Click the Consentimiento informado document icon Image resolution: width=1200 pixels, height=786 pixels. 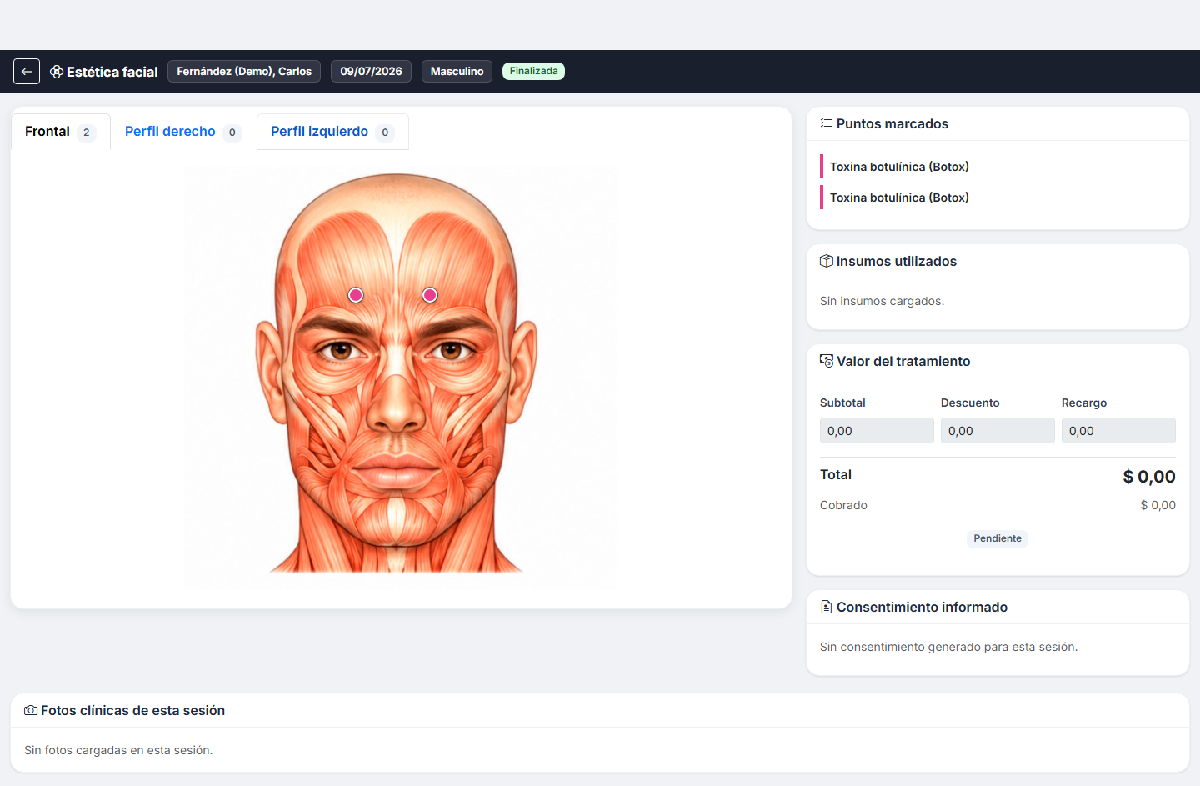tap(827, 607)
